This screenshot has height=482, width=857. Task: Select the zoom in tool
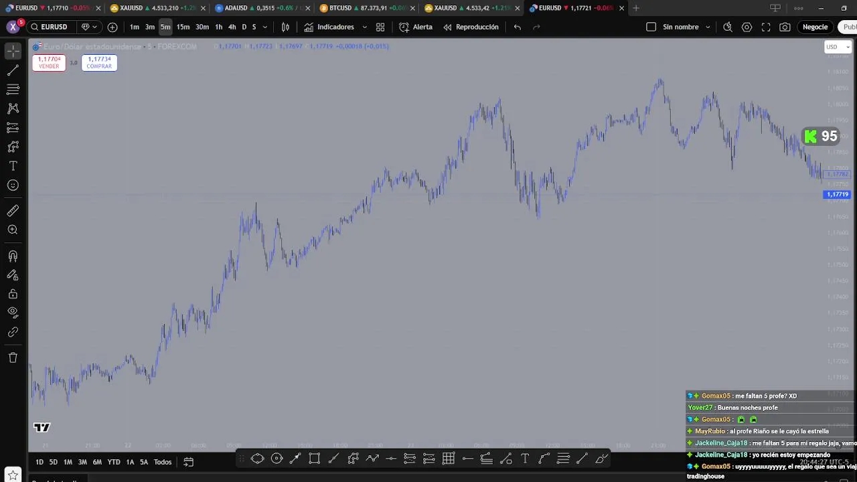point(13,230)
